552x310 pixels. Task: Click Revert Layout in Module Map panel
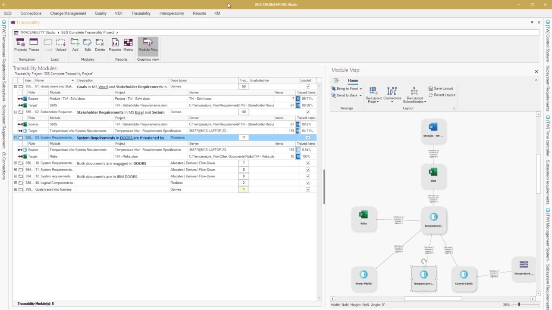pos(442,95)
